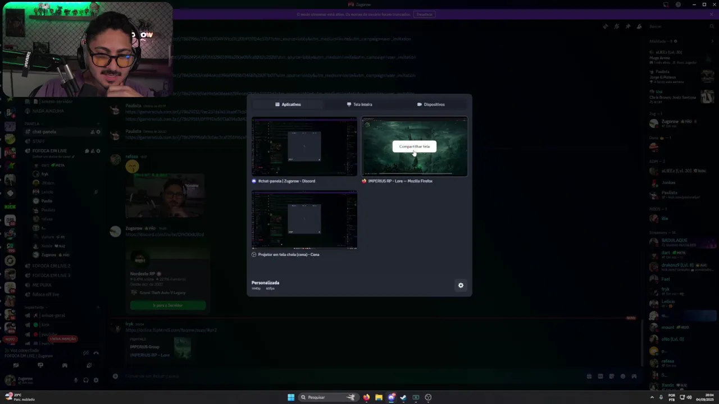This screenshot has height=404, width=719.
Task: Click the Personalizada 1440p 60fps quality label
Action: (x=265, y=285)
